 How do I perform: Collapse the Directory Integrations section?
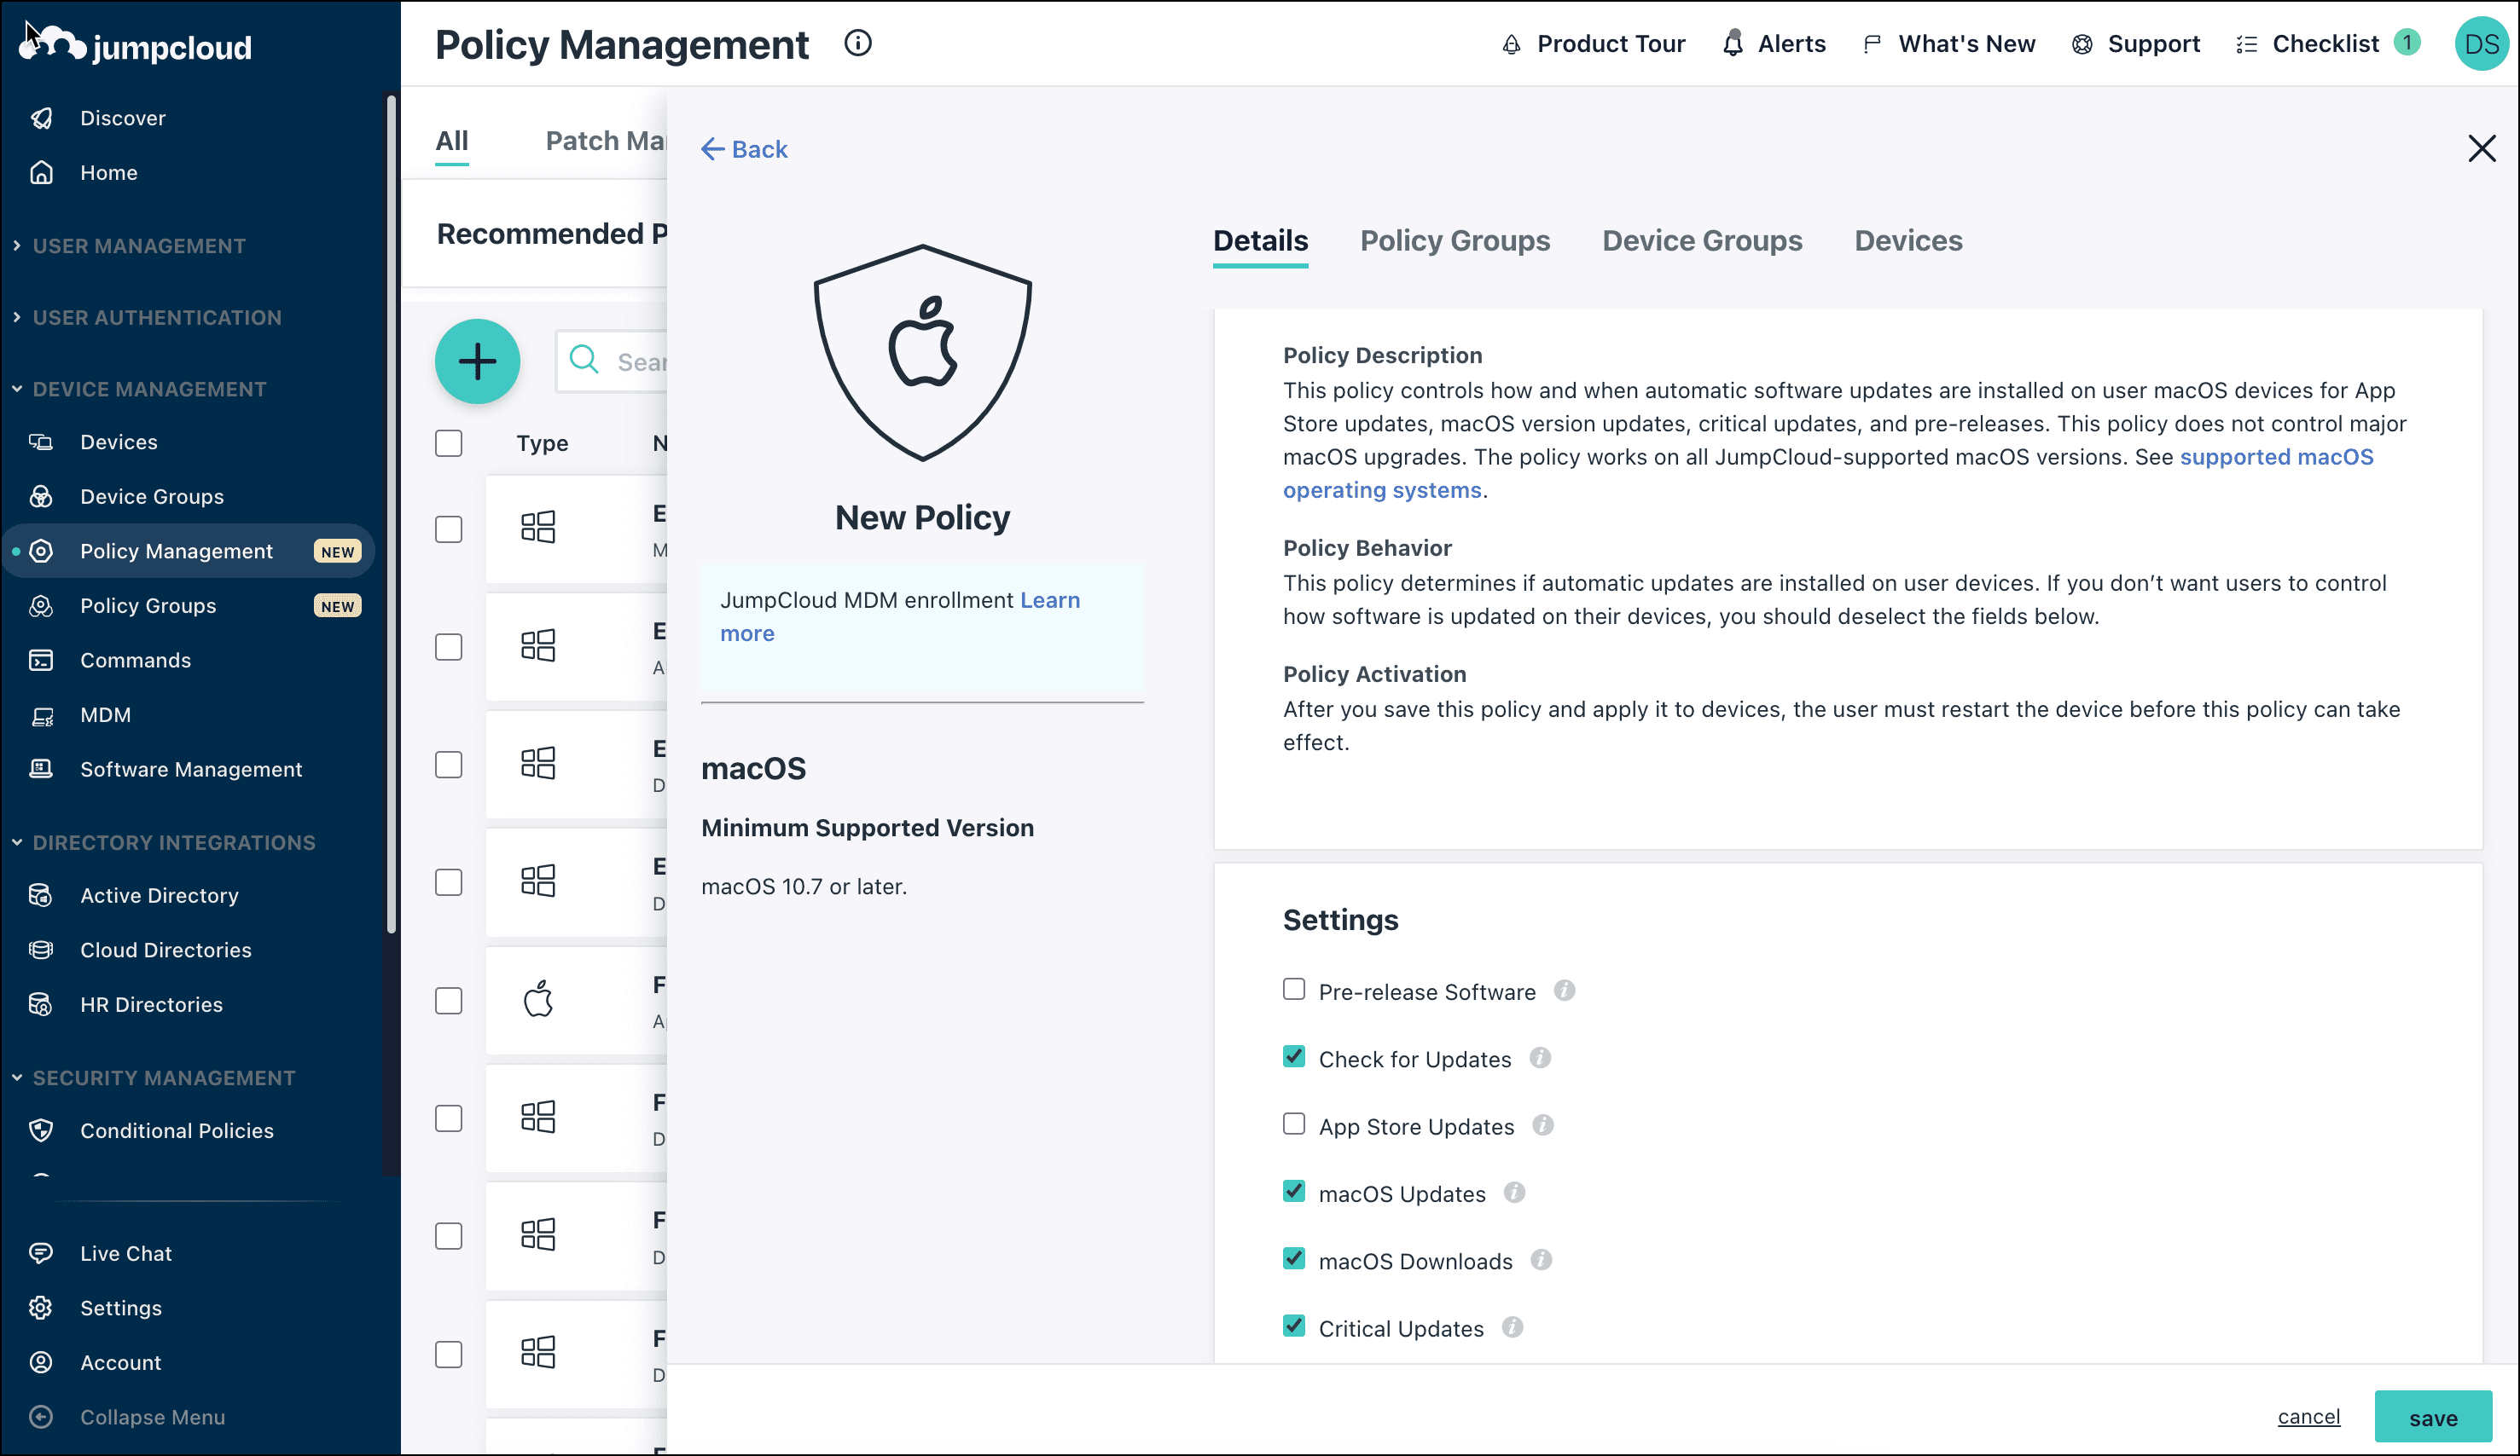[x=165, y=843]
